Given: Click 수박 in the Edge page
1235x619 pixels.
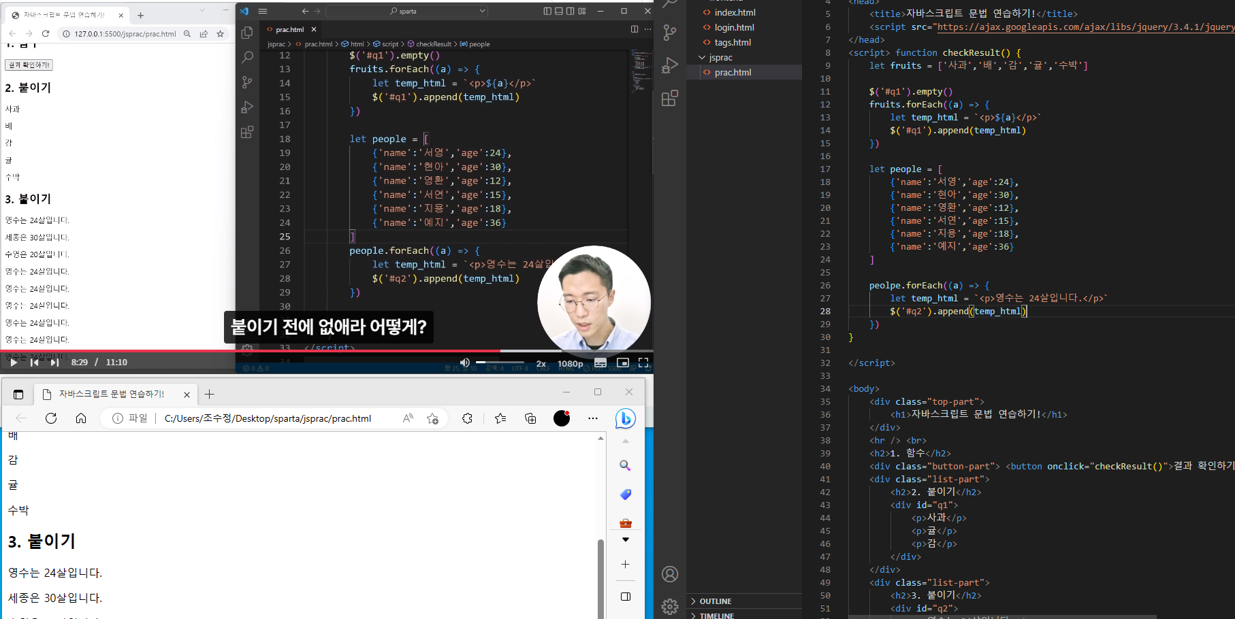Looking at the screenshot, I should click(18, 510).
